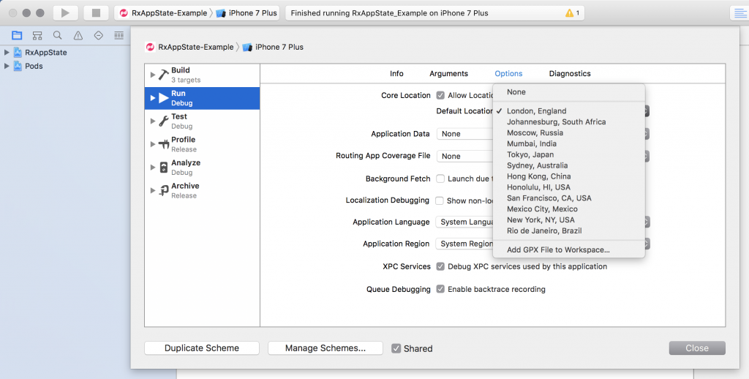The width and height of the screenshot is (749, 379).
Task: Click the iPhone 7 Plus device icon in sheet breadcrumb
Action: 247,47
